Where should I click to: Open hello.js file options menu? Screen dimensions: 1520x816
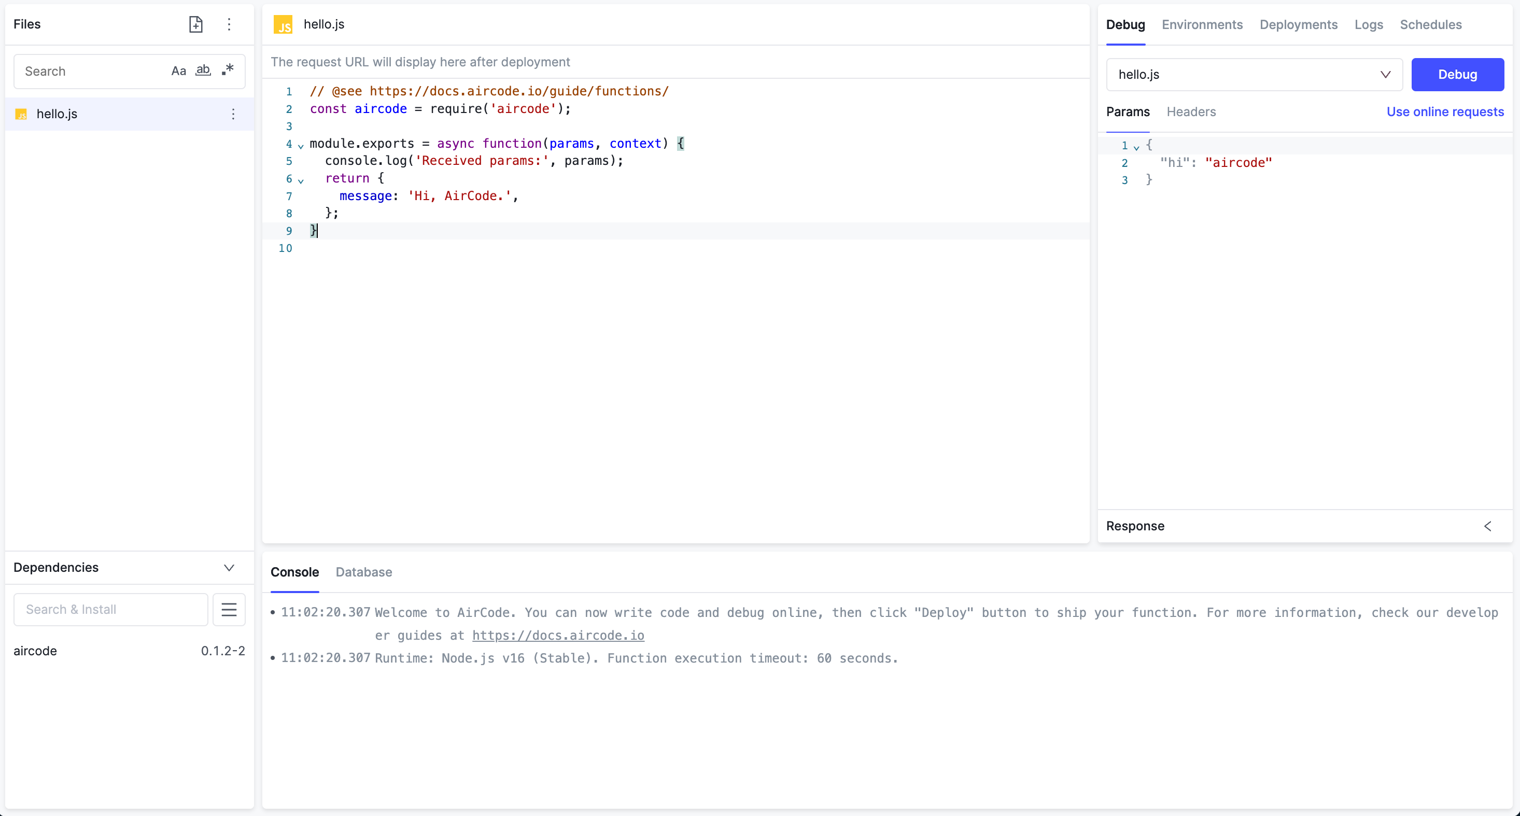pyautogui.click(x=233, y=114)
